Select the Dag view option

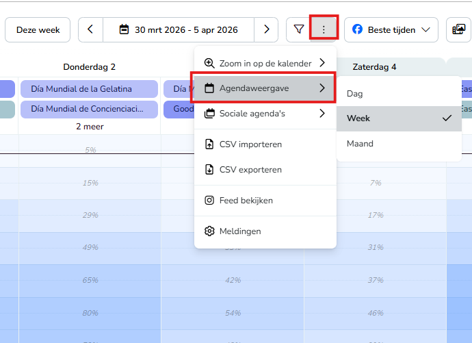point(399,94)
